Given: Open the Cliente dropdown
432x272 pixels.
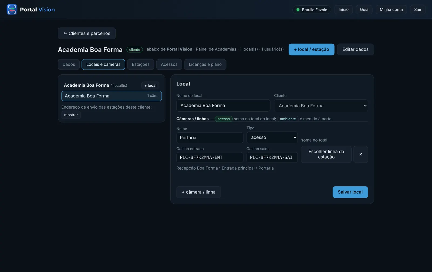Looking at the screenshot, I should pyautogui.click(x=321, y=106).
